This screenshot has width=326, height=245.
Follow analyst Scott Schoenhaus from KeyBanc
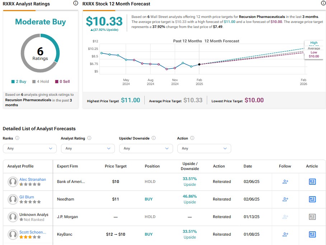click(x=285, y=234)
